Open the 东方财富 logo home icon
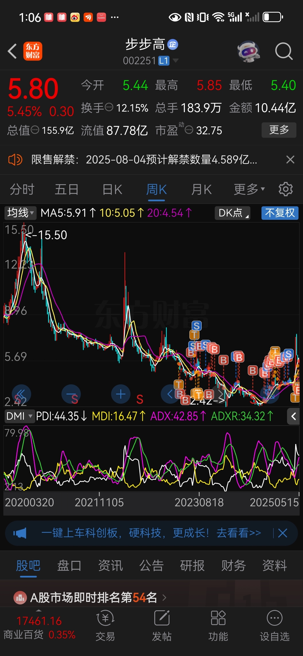The height and width of the screenshot is (656, 303). click(33, 51)
